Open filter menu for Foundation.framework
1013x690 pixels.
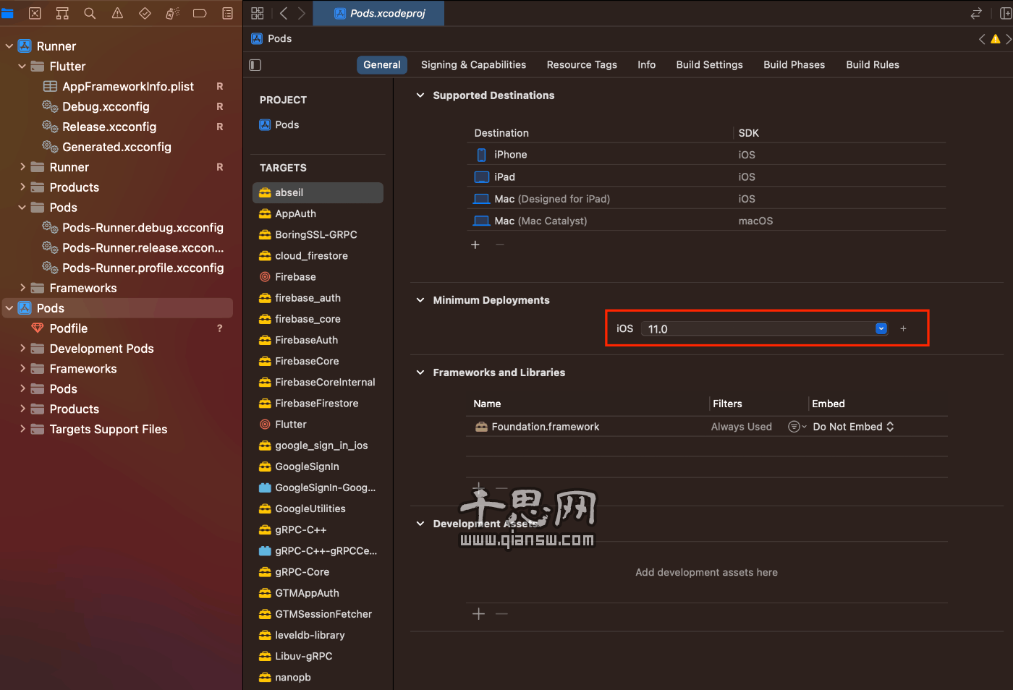tap(797, 427)
